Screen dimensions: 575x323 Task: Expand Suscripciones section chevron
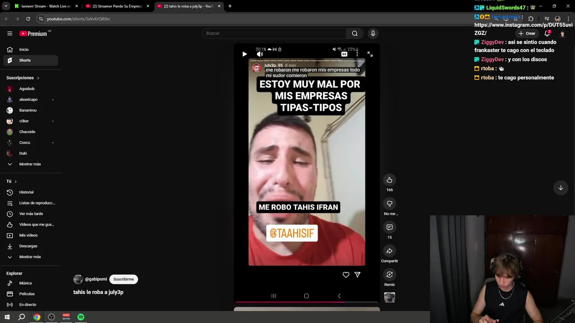pyautogui.click(x=38, y=78)
